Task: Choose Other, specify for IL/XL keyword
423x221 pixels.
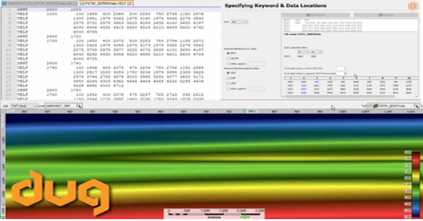Action: coord(227,64)
